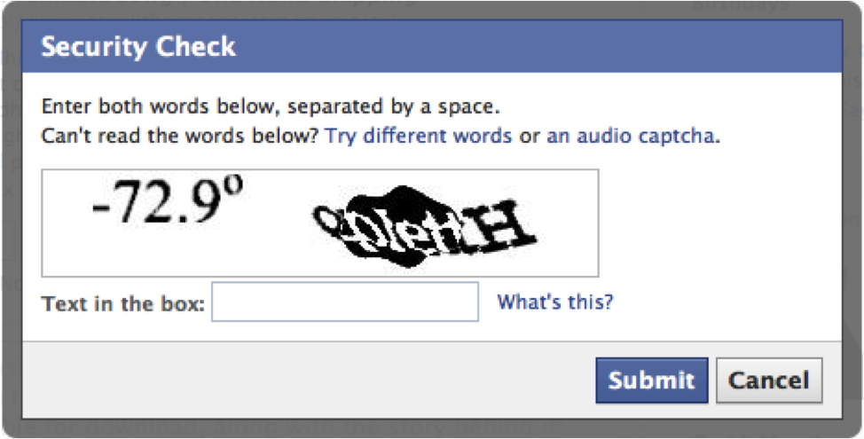Click the "separated by a space" instruction phrase
The width and height of the screenshot is (864, 439).
pyautogui.click(x=415, y=107)
